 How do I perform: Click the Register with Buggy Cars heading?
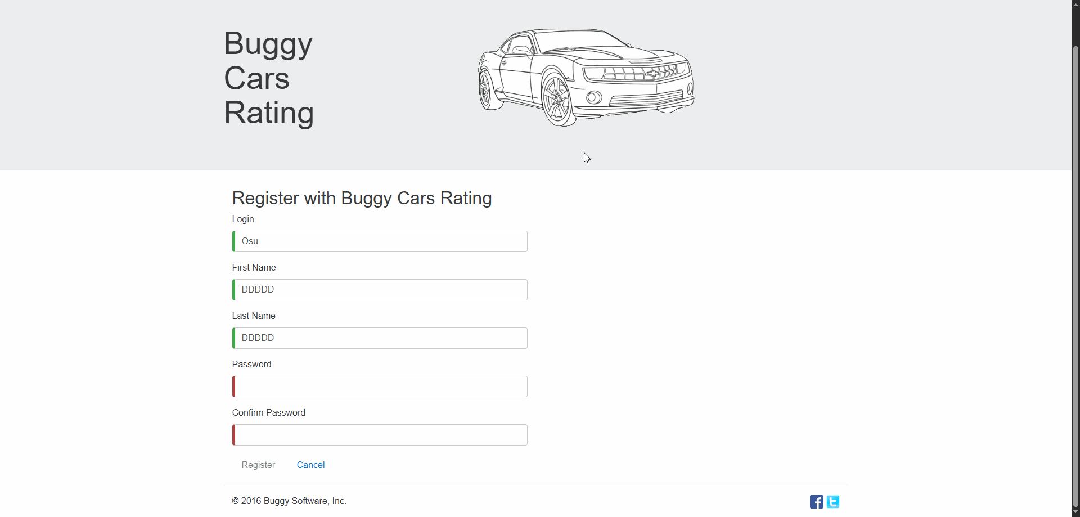tap(362, 198)
